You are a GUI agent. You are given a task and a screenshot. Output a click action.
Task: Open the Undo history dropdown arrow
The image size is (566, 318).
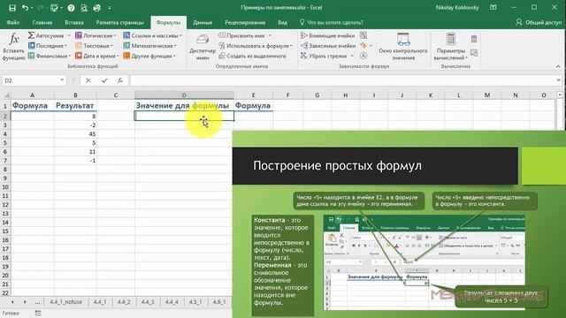(x=32, y=8)
